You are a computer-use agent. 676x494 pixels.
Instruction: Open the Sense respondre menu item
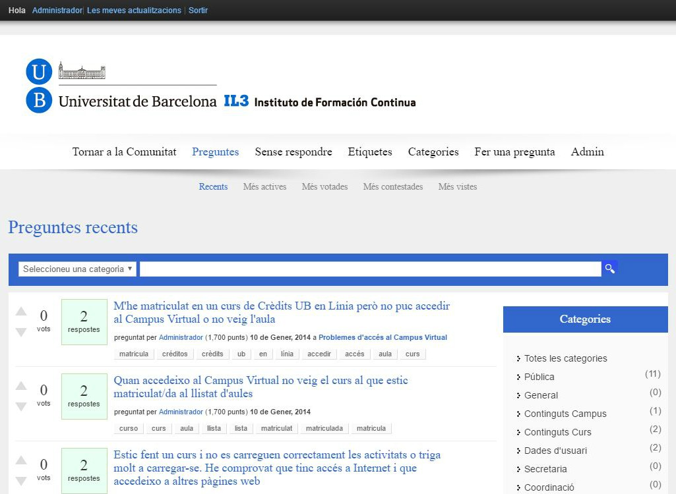coord(293,151)
